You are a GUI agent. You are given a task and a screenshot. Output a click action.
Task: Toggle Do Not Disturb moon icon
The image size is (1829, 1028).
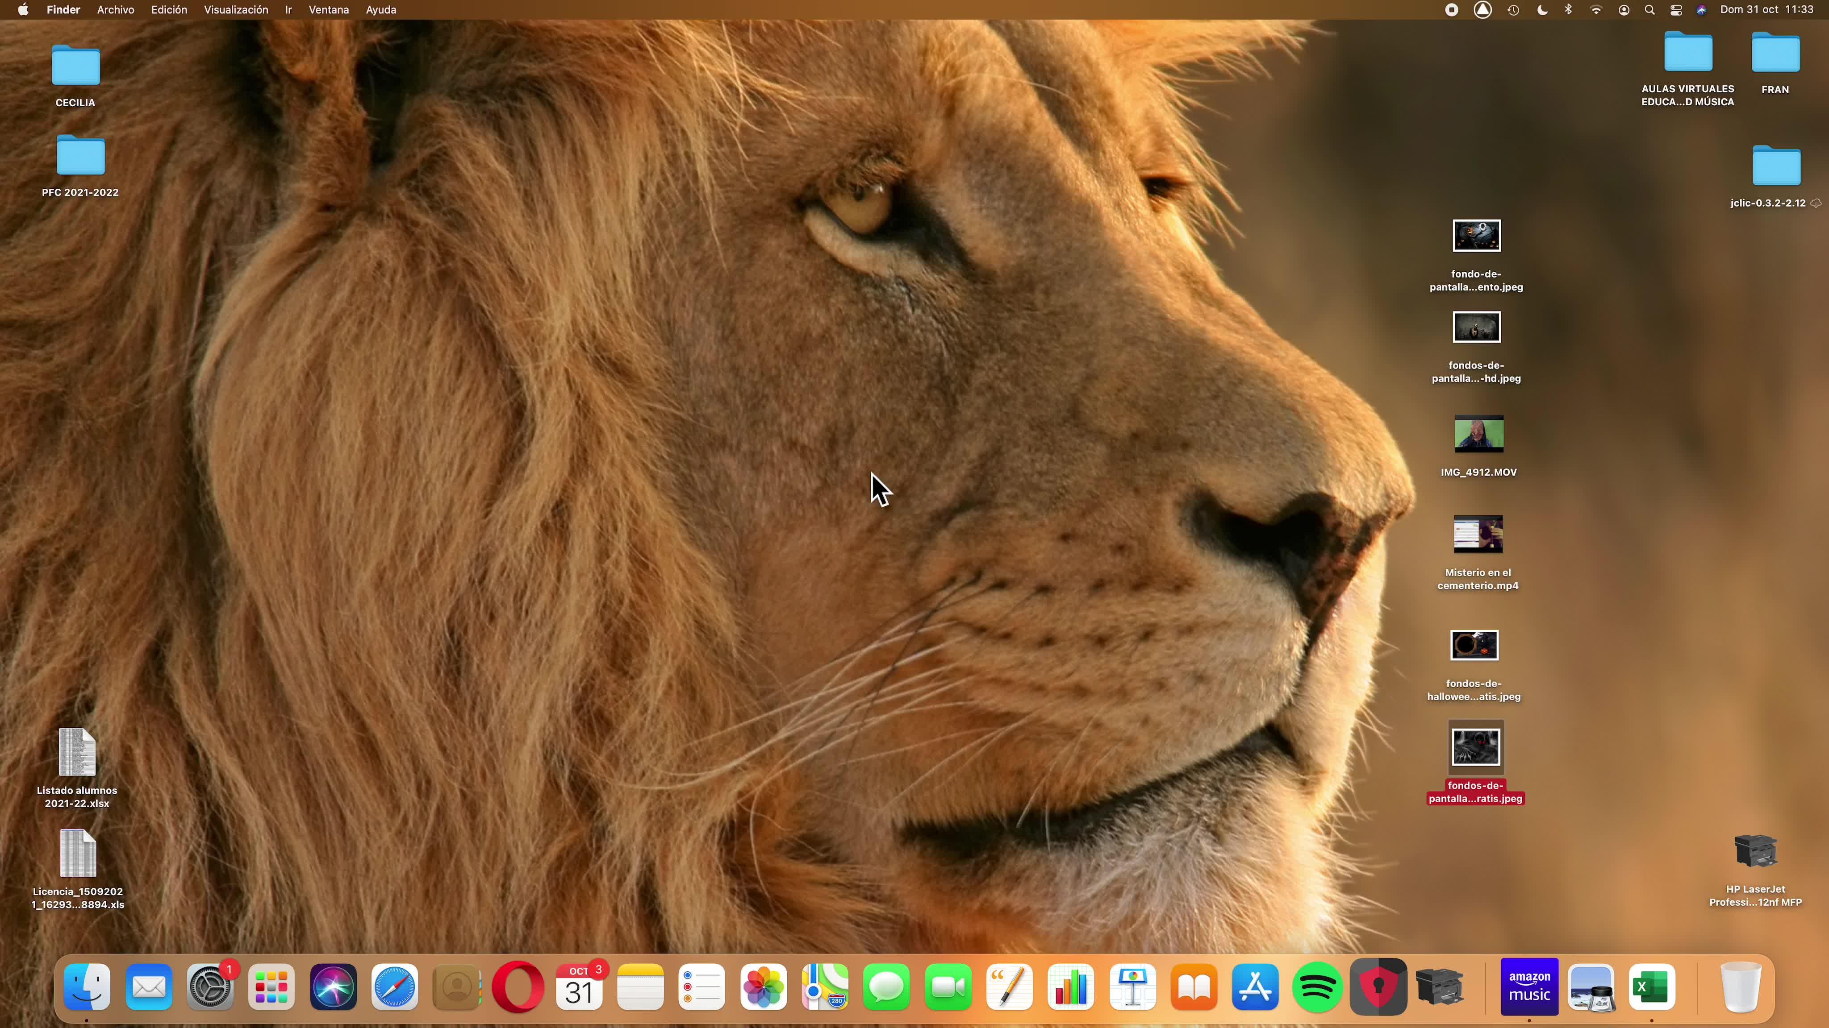pos(1542,10)
